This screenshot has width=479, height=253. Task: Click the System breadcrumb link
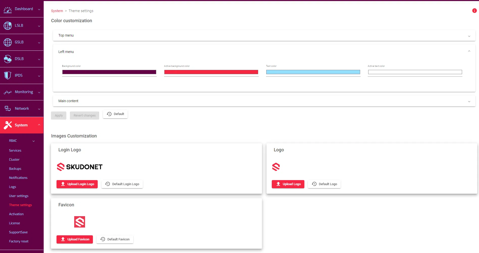57,11
